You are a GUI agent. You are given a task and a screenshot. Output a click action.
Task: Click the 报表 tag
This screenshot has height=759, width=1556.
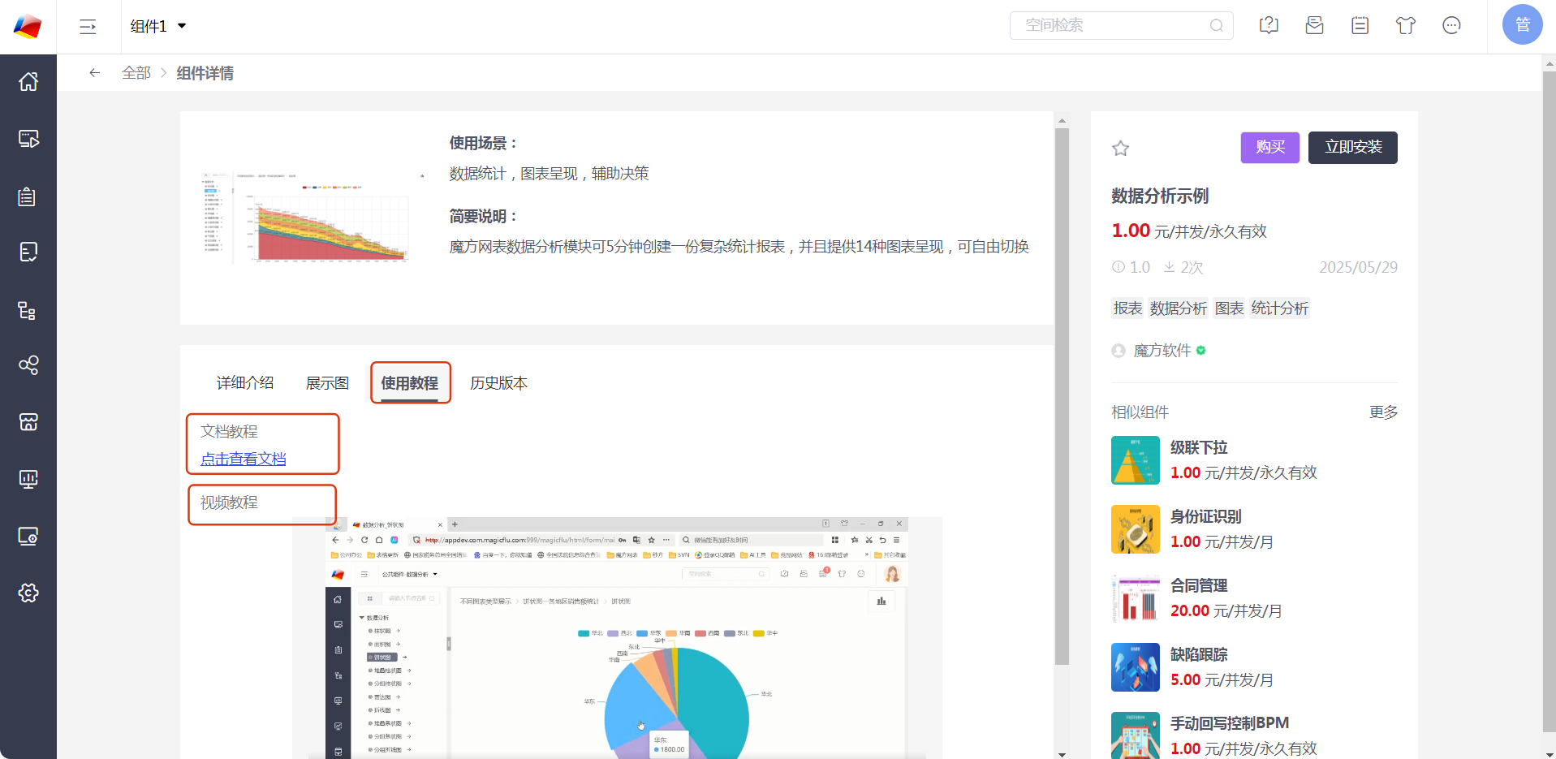point(1127,308)
